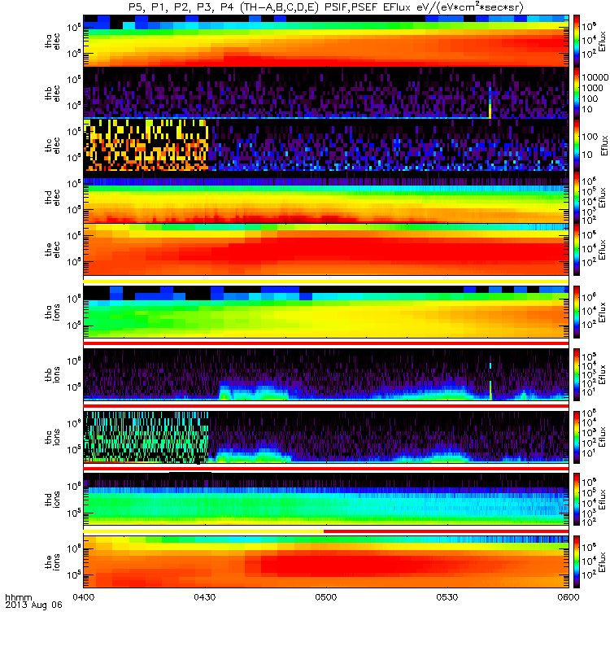The height and width of the screenshot is (651, 610).
Task: Click the 0500 time axis label
Action: (x=326, y=597)
